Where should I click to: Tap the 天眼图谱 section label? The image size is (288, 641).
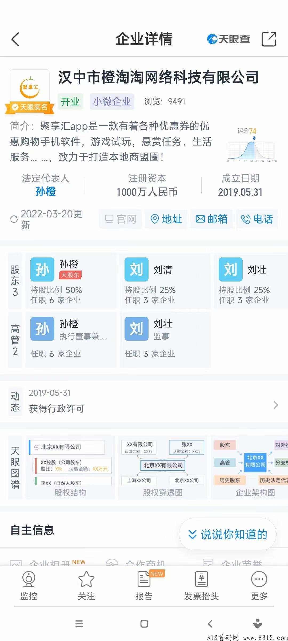coord(15,468)
